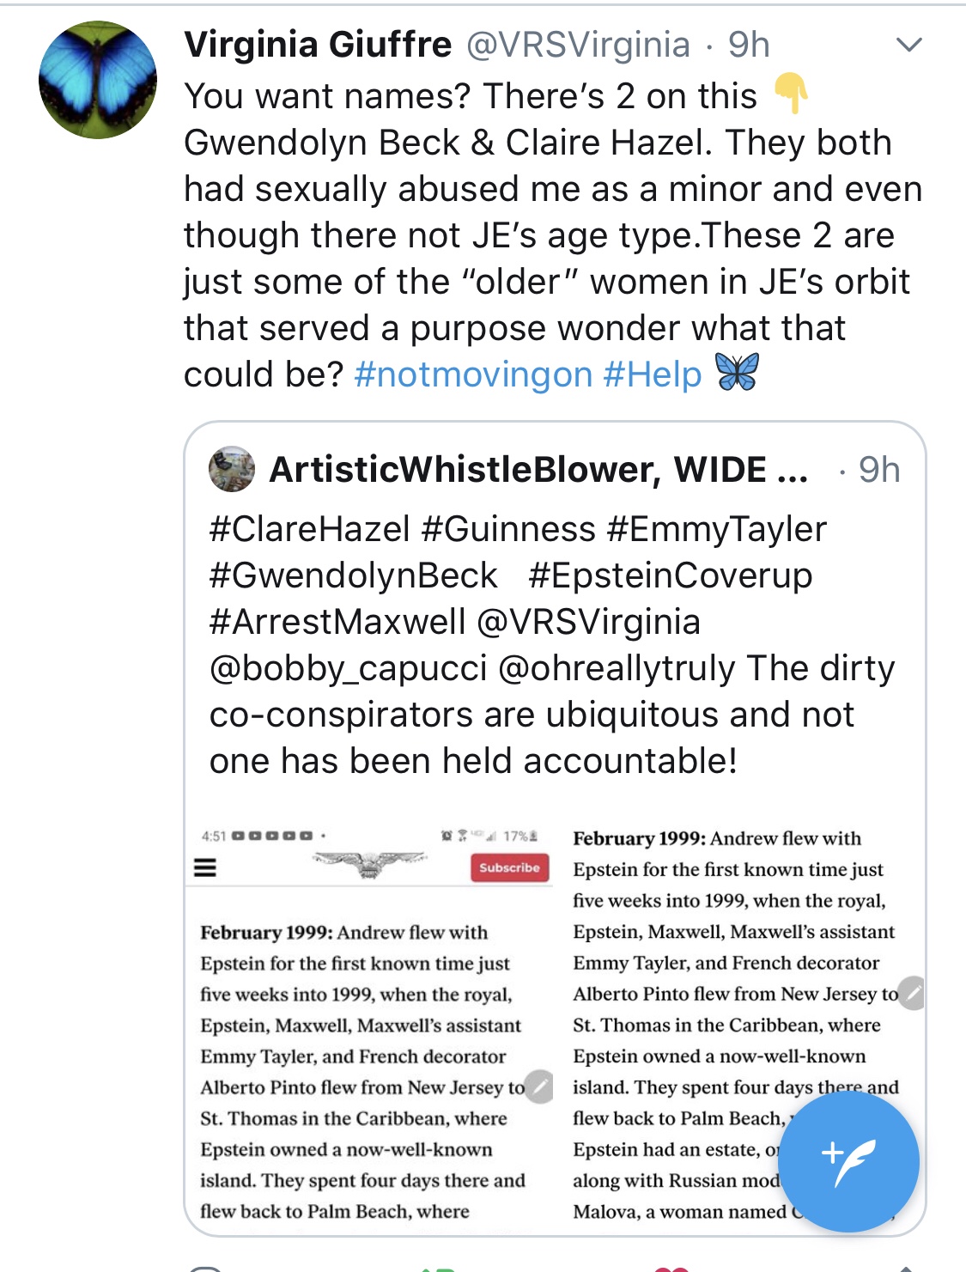Open the #notmovingon hashtag
The width and height of the screenshot is (966, 1272).
point(473,374)
